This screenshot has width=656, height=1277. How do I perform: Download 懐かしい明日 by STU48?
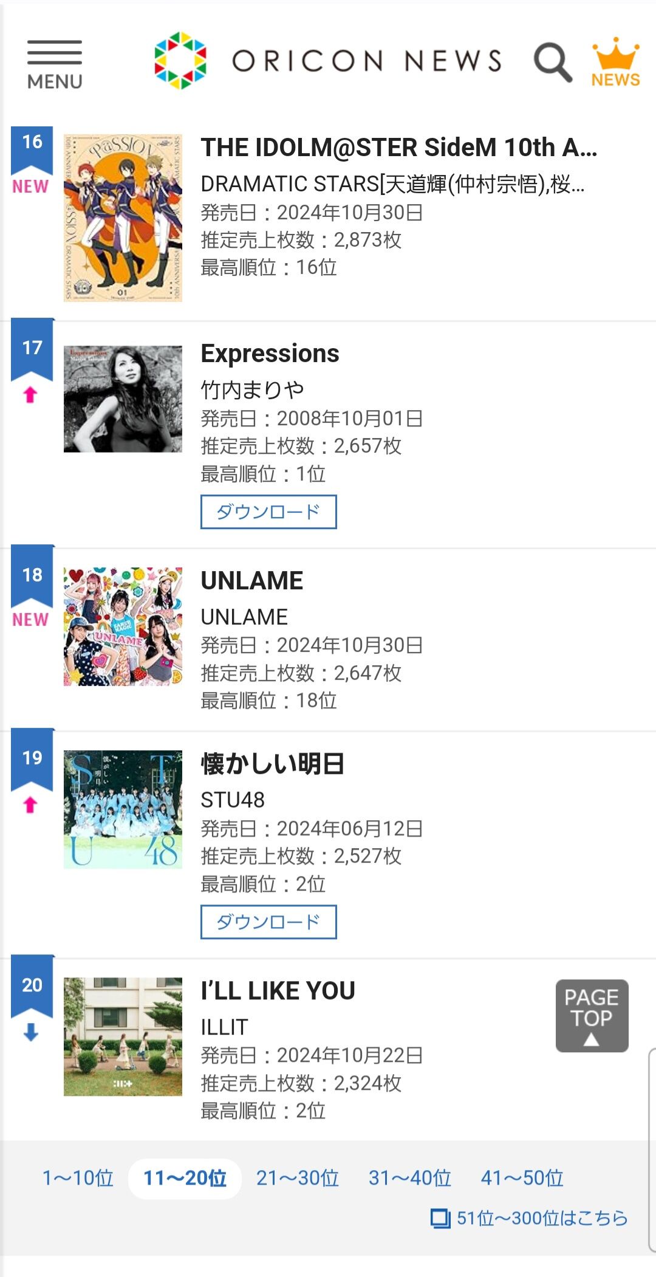(268, 922)
